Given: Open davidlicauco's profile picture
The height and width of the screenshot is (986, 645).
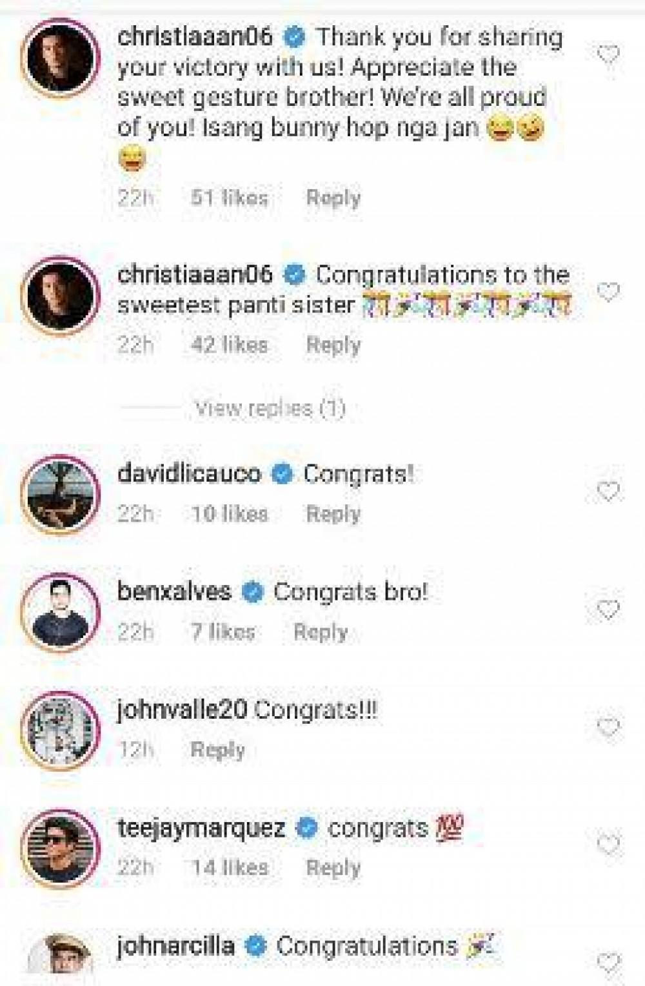Looking at the screenshot, I should click(61, 494).
